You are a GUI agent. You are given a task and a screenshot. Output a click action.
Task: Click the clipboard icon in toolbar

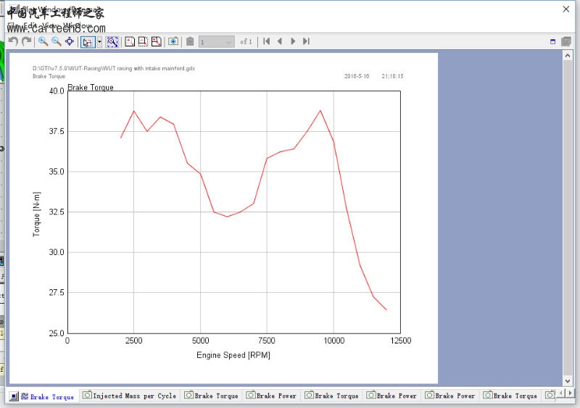tap(190, 42)
